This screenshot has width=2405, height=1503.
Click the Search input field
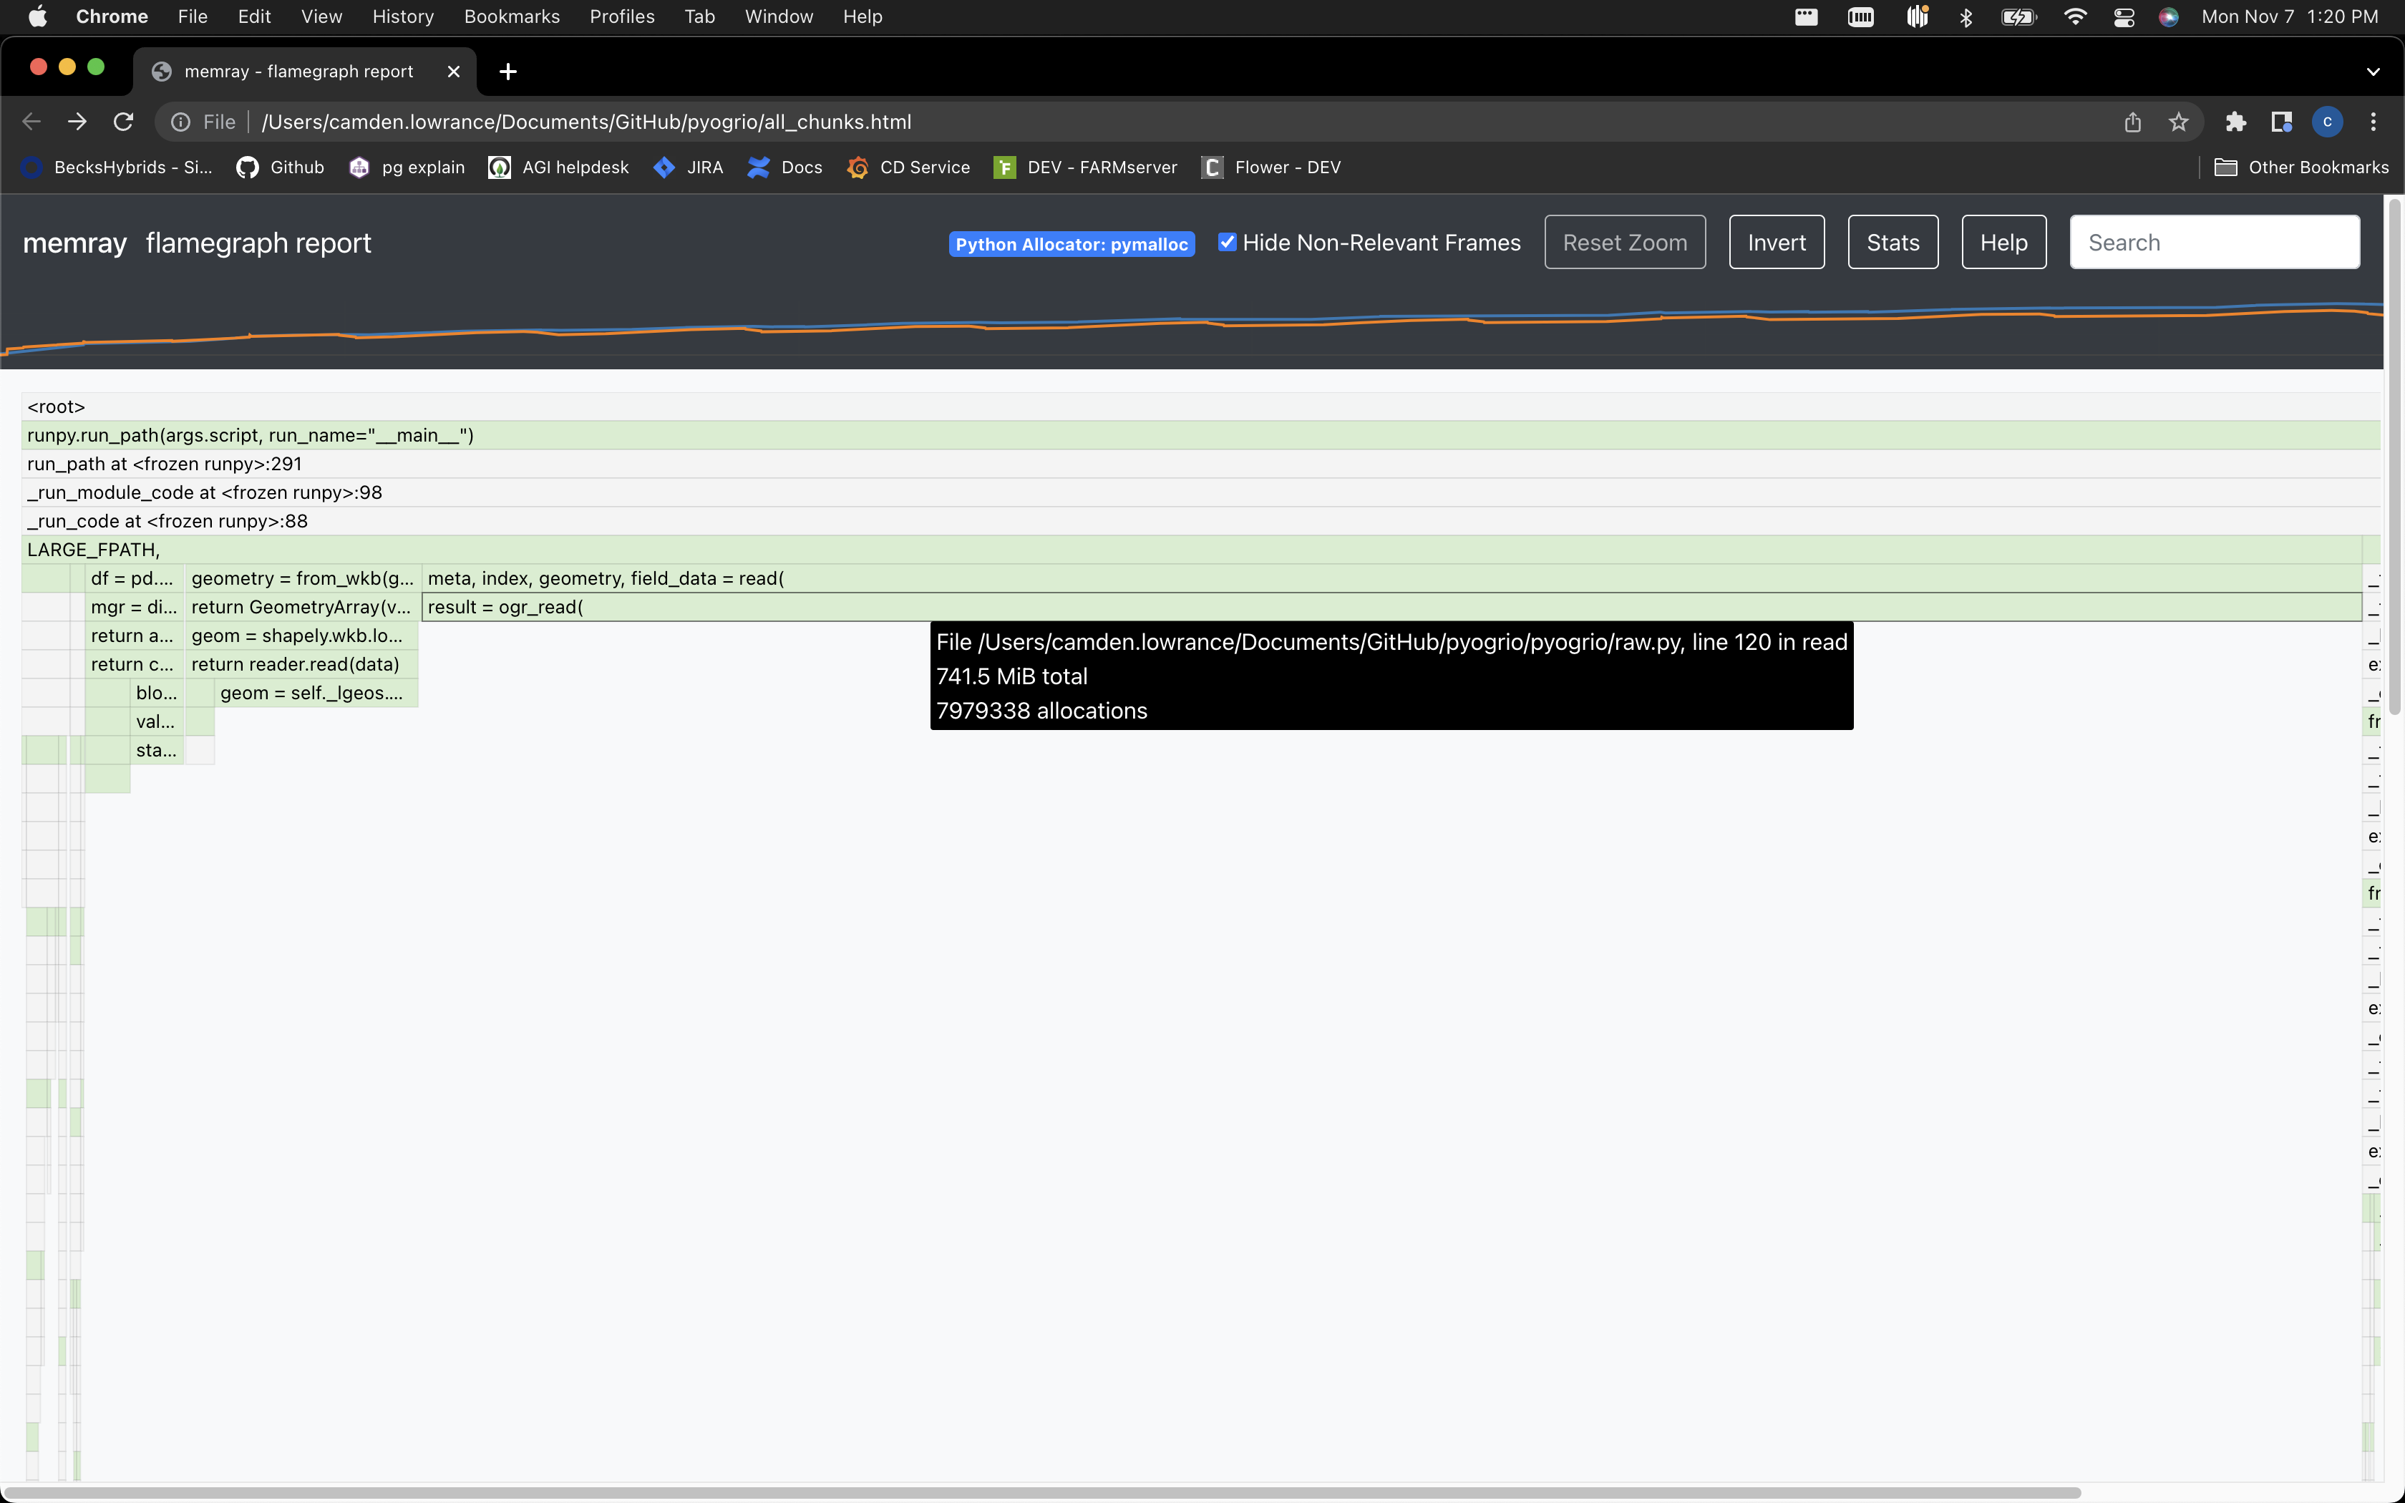tap(2214, 242)
